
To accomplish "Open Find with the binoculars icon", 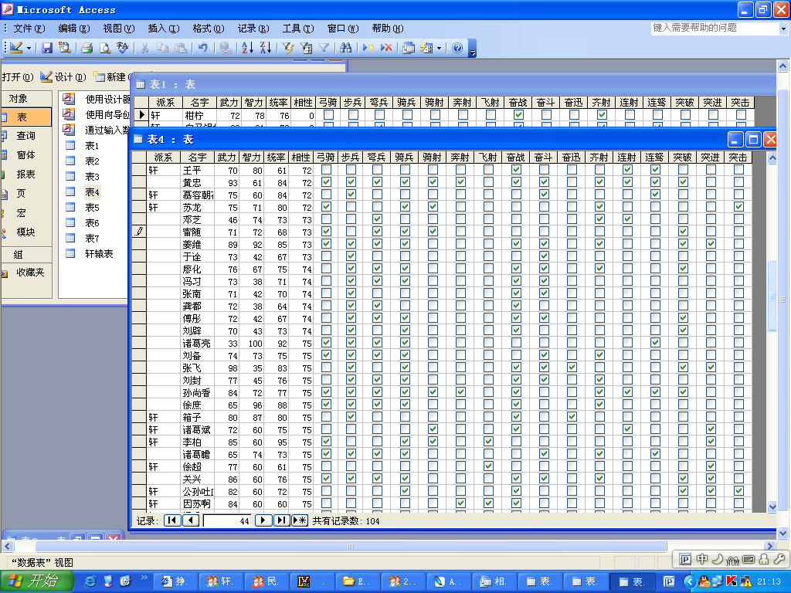I will (x=345, y=48).
